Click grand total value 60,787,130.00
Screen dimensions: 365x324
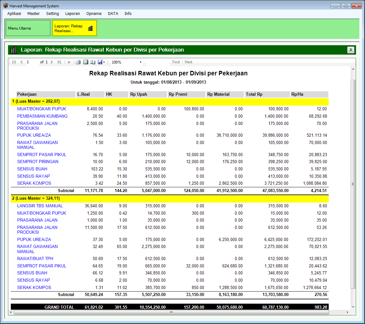coord(276,307)
